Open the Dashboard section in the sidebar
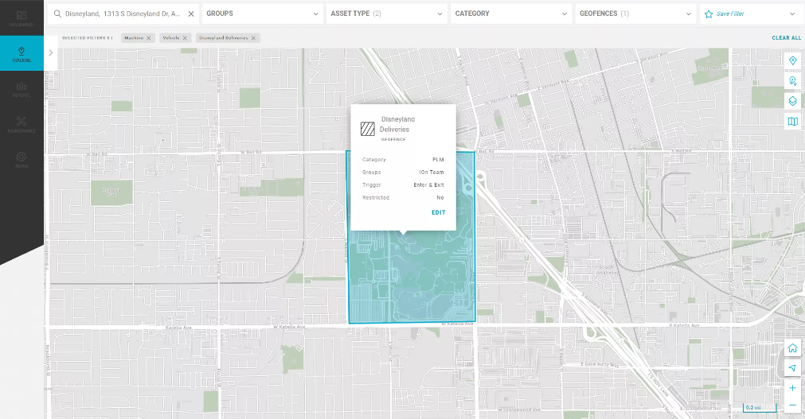Viewport: 805px width, 419px height. 21,18
